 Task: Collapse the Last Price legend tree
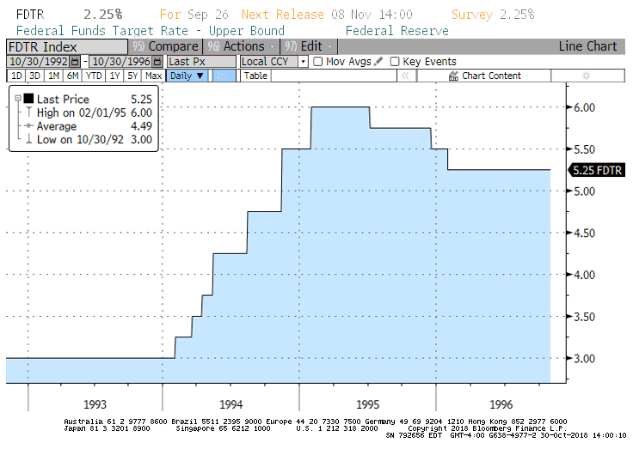[16, 100]
